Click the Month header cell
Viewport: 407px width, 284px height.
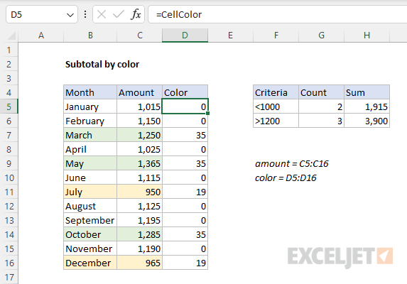click(x=90, y=92)
